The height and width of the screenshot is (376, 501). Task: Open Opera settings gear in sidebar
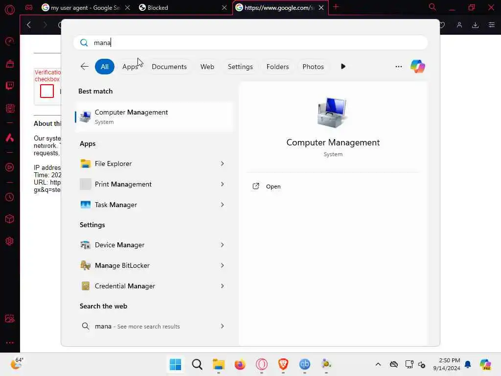10,241
